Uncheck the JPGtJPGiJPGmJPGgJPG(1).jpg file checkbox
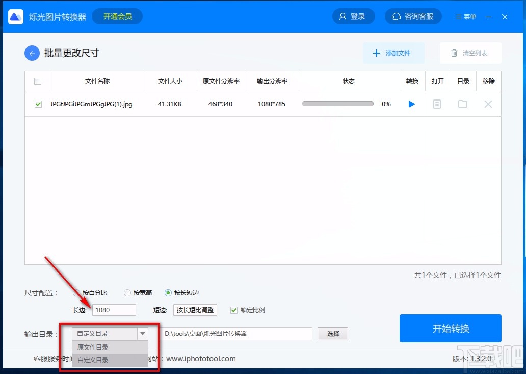 pos(37,104)
